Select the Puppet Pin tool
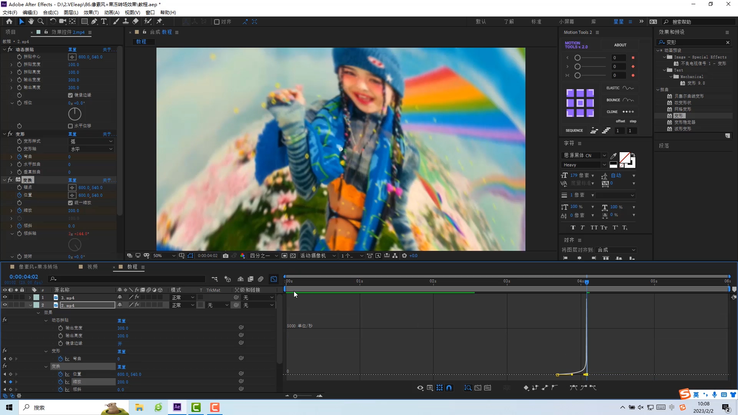The width and height of the screenshot is (738, 415). point(160,22)
